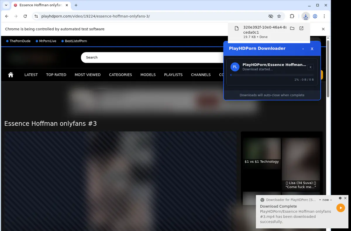Open the CATEGORIES menu item
Screen dimensions: 351x231
point(121,75)
